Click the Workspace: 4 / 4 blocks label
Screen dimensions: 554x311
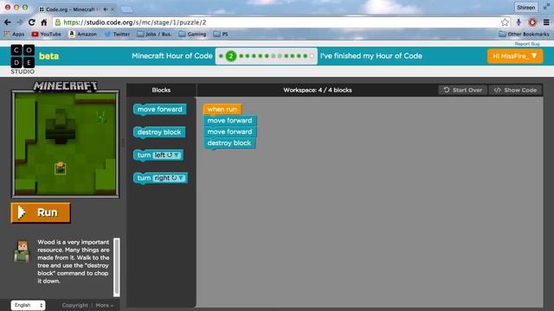(318, 90)
